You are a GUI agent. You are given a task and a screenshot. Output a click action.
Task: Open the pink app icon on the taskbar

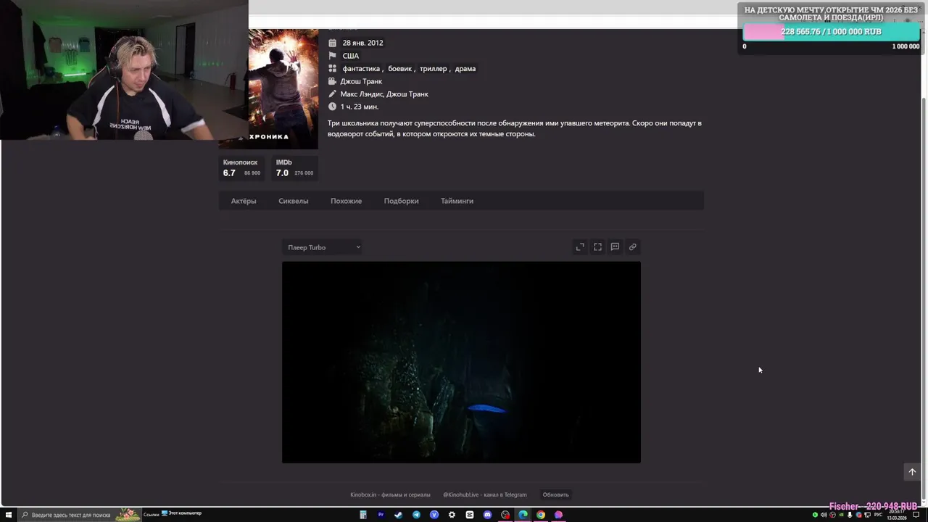click(558, 515)
